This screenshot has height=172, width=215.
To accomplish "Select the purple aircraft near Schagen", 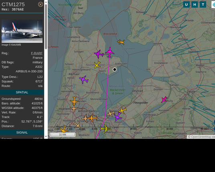I will click(99, 54).
